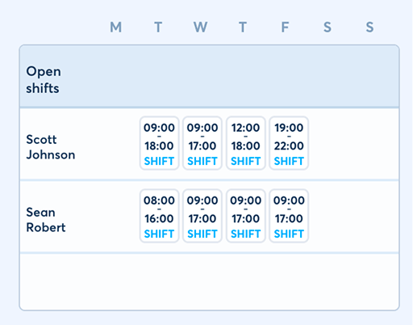Click Sean Robert's Friday 09:00-17:00 shift
The width and height of the screenshot is (413, 325).
(289, 216)
